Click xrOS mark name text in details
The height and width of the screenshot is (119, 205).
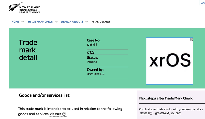pos(91,52)
